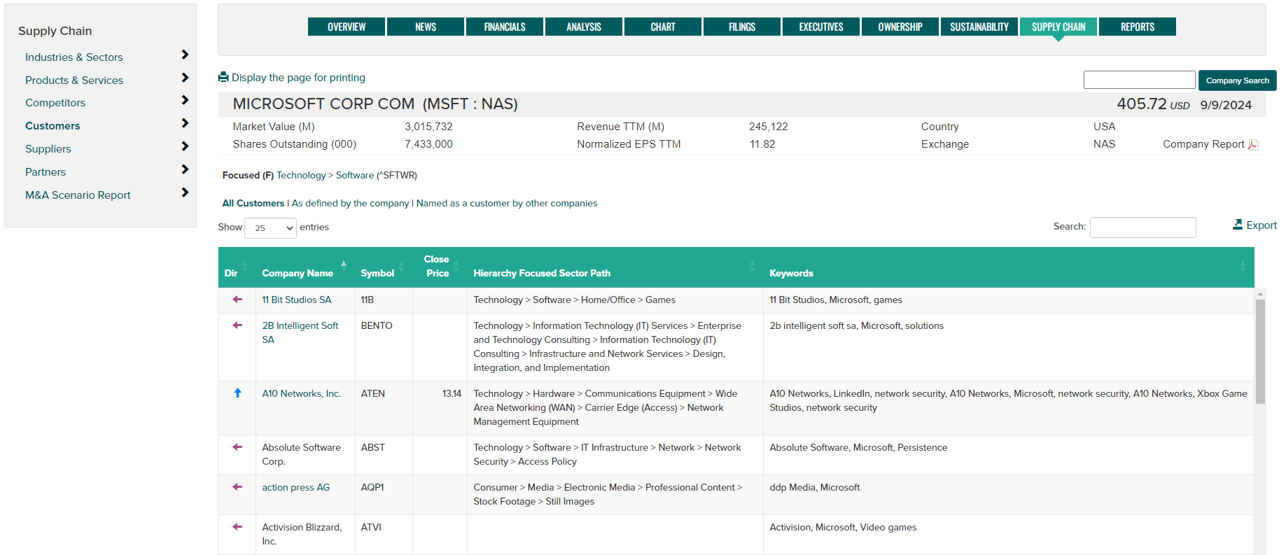Click the table vertical scrollbar thumb
This screenshot has height=555, width=1286.
click(1260, 352)
